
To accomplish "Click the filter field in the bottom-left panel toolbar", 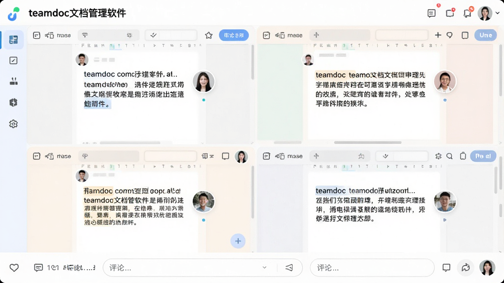I will (x=108, y=156).
